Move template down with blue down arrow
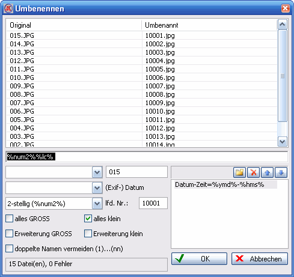The width and height of the screenshot is (294, 277). 281,172
